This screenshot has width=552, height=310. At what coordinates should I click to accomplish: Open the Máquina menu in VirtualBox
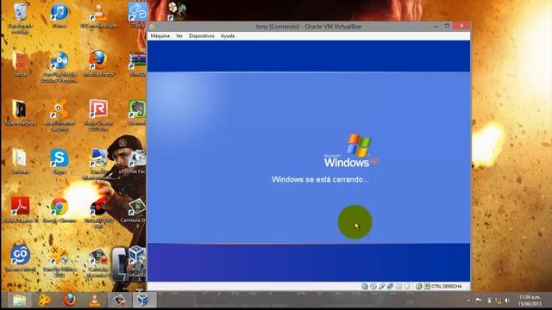coord(160,36)
